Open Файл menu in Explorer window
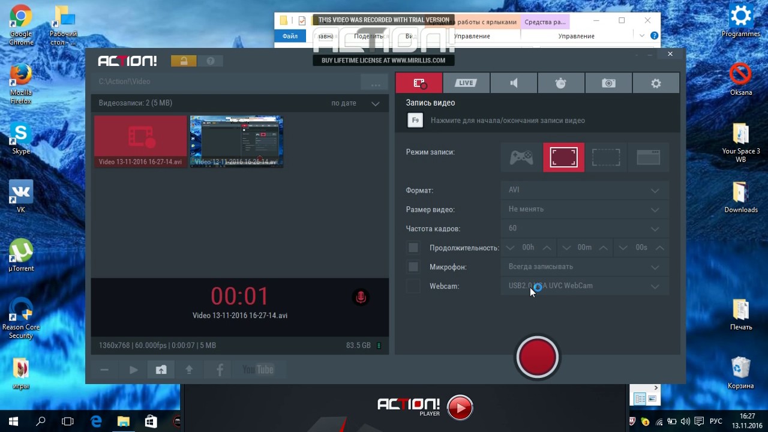This screenshot has width=768, height=432. 290,37
